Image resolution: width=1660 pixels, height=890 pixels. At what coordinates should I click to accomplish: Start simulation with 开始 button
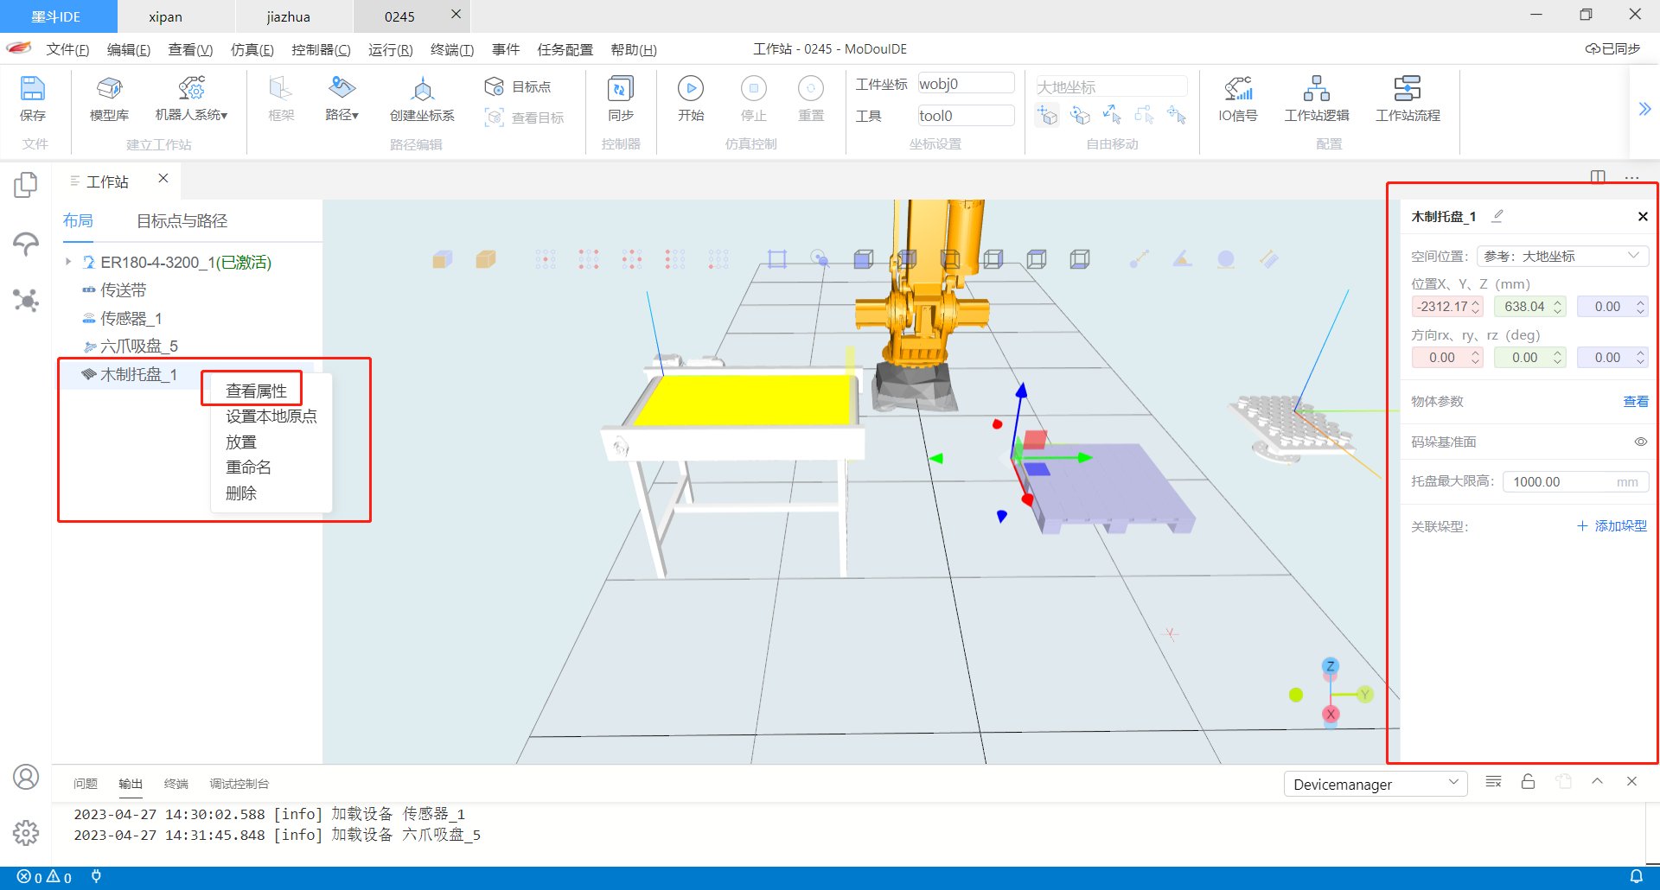690,89
